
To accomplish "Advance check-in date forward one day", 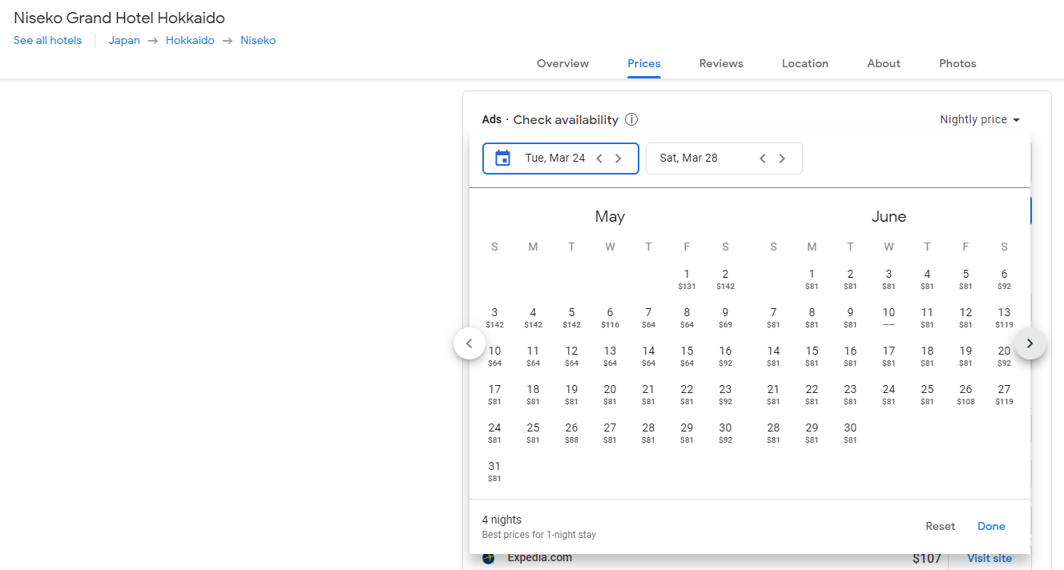I will pyautogui.click(x=619, y=159).
